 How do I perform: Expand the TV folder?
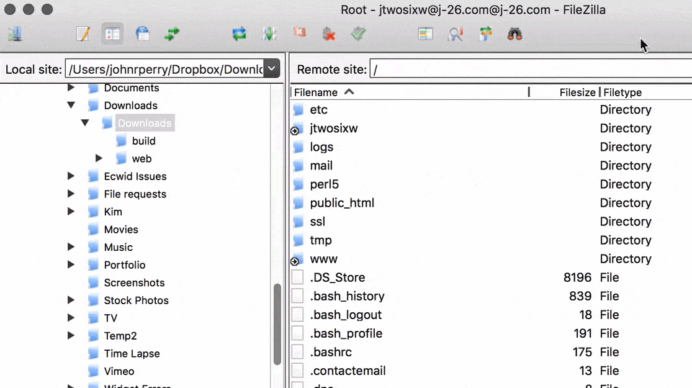pos(71,318)
